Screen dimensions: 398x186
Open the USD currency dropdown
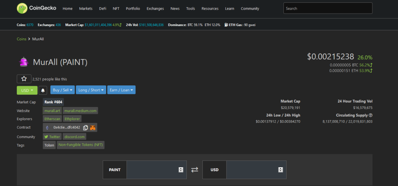coord(27,90)
